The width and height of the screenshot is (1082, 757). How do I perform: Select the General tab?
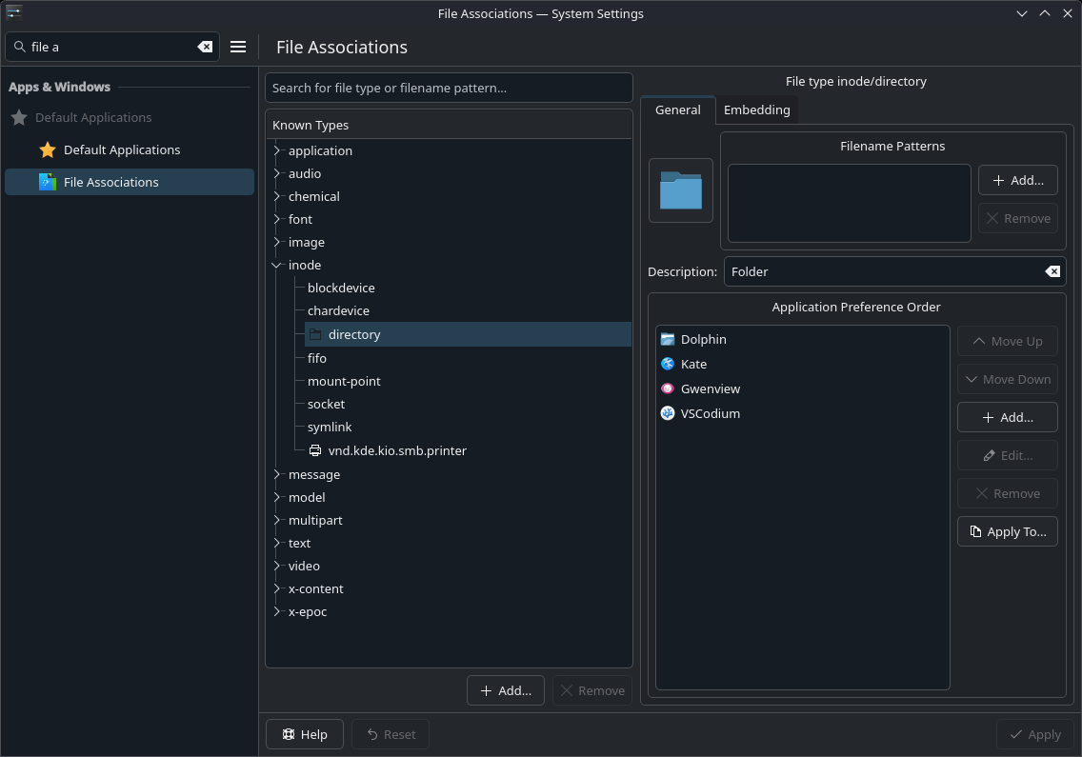677,110
